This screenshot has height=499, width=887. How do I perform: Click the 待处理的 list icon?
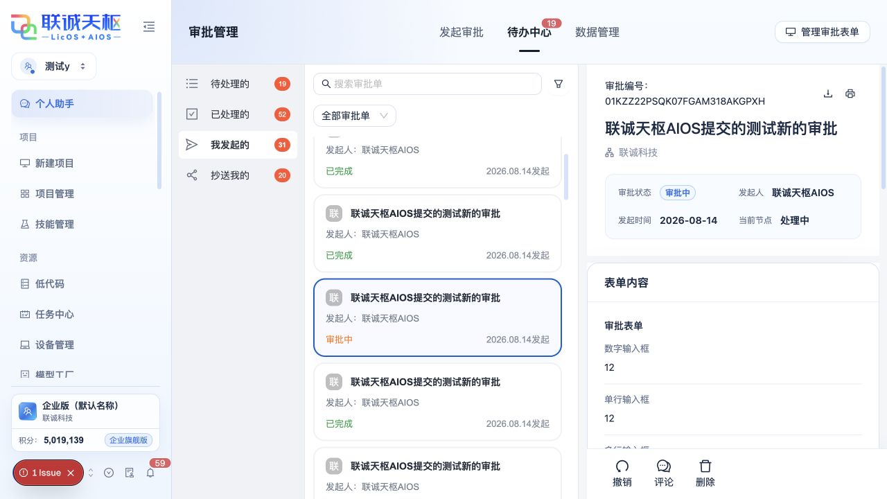click(192, 84)
